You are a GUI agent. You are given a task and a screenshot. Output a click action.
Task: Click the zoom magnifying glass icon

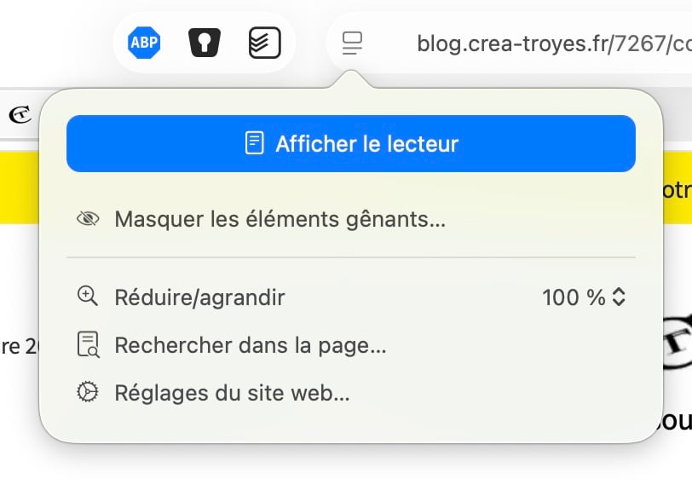(x=88, y=297)
